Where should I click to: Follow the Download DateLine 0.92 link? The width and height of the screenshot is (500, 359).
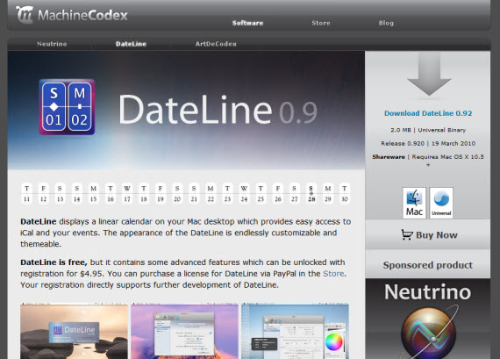click(x=428, y=113)
